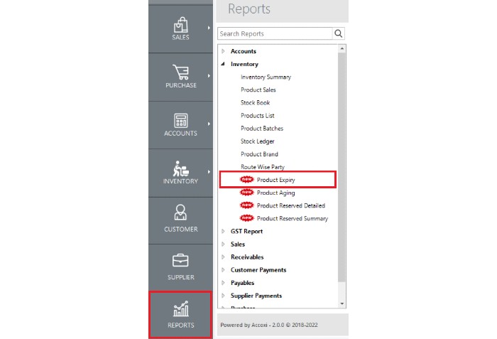
Task: Open the Supplier briefcase icon
Action: (180, 261)
